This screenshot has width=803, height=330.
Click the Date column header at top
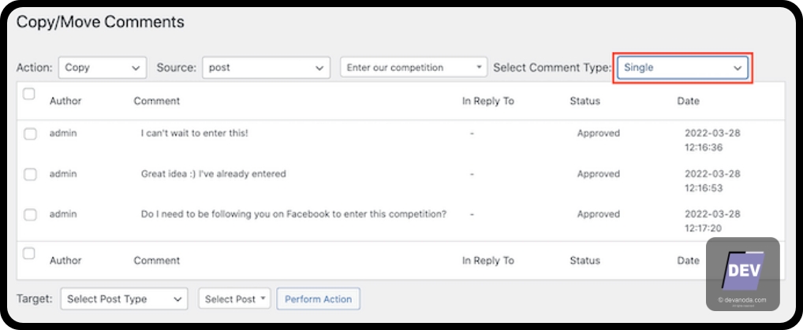point(689,102)
